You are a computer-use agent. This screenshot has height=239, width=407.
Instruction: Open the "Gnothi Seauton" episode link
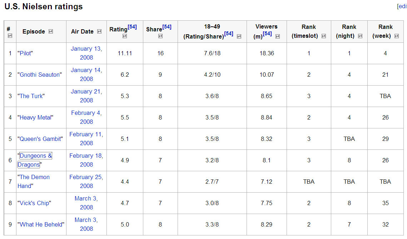point(40,75)
